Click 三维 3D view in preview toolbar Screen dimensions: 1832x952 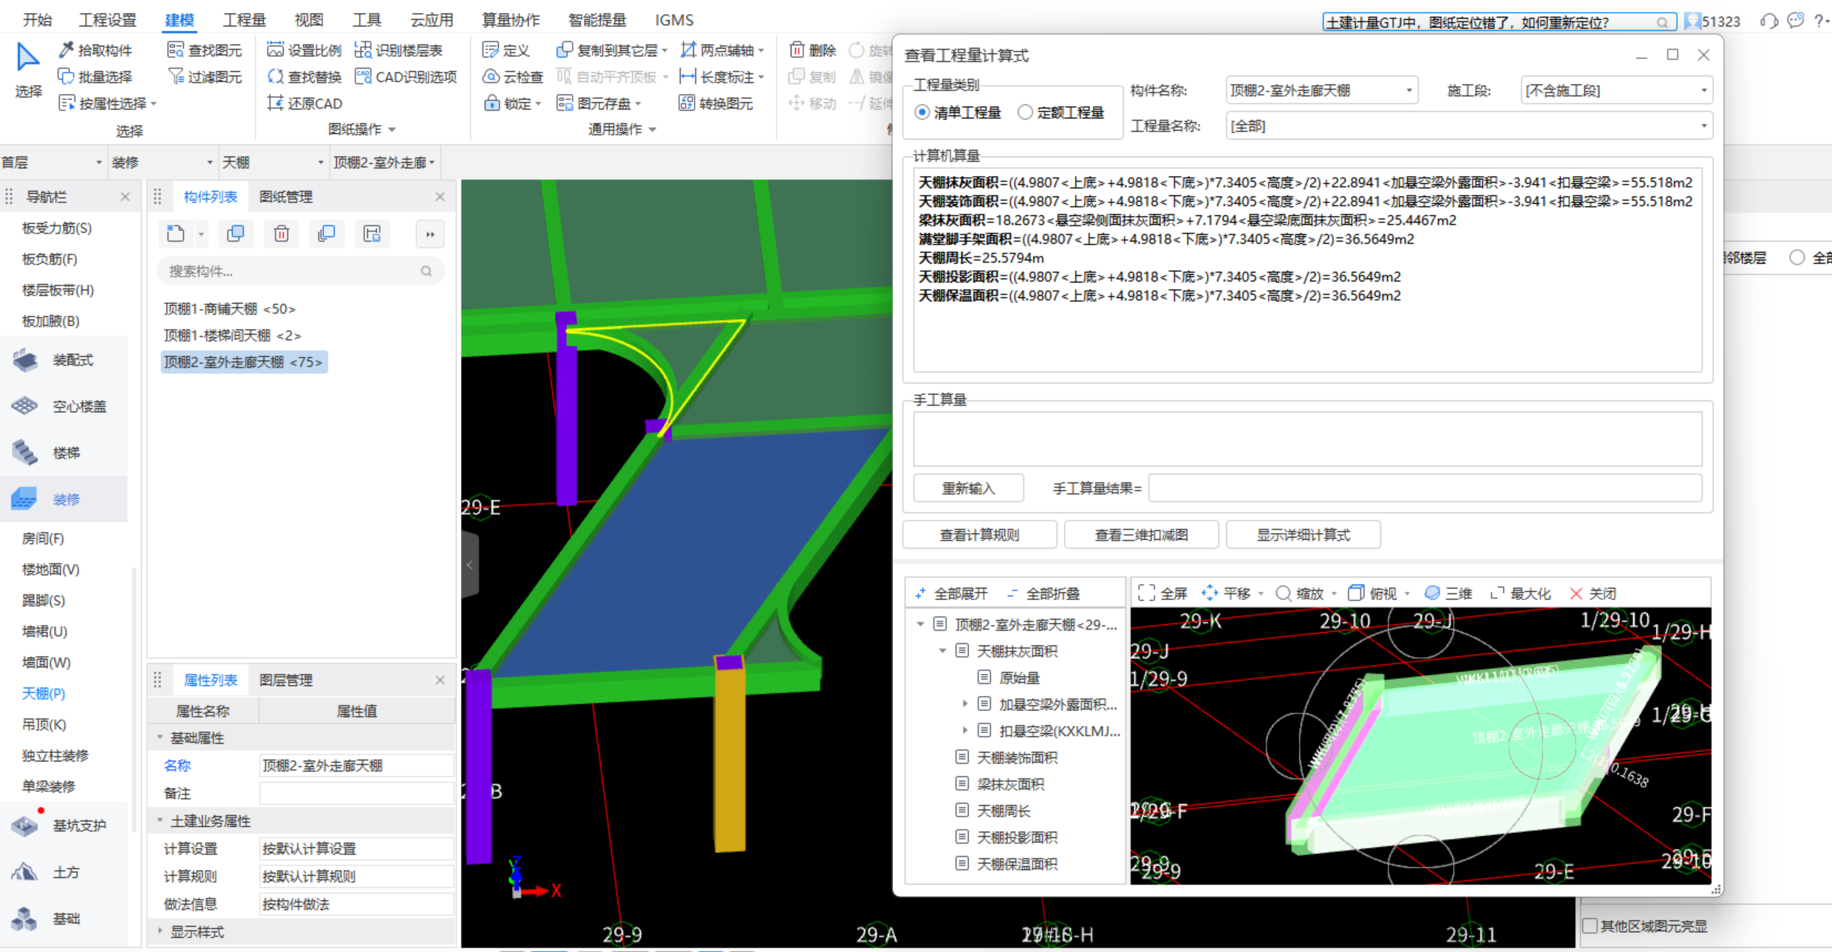(x=1448, y=593)
